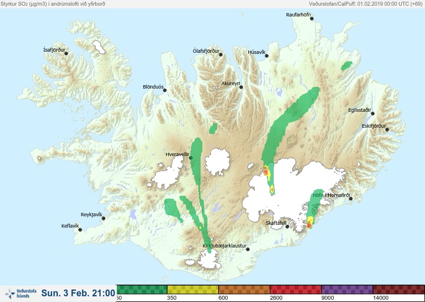
Task: Click the Ólafsfjörður location dot
Action: click(x=221, y=54)
